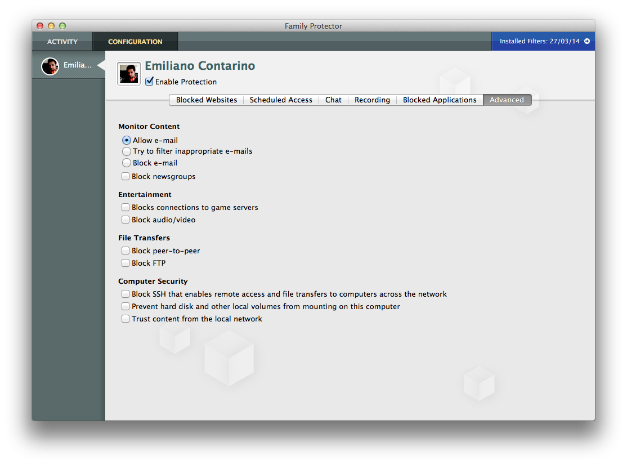The width and height of the screenshot is (627, 465).
Task: Switch to the ACTIVITY section
Action: (62, 42)
